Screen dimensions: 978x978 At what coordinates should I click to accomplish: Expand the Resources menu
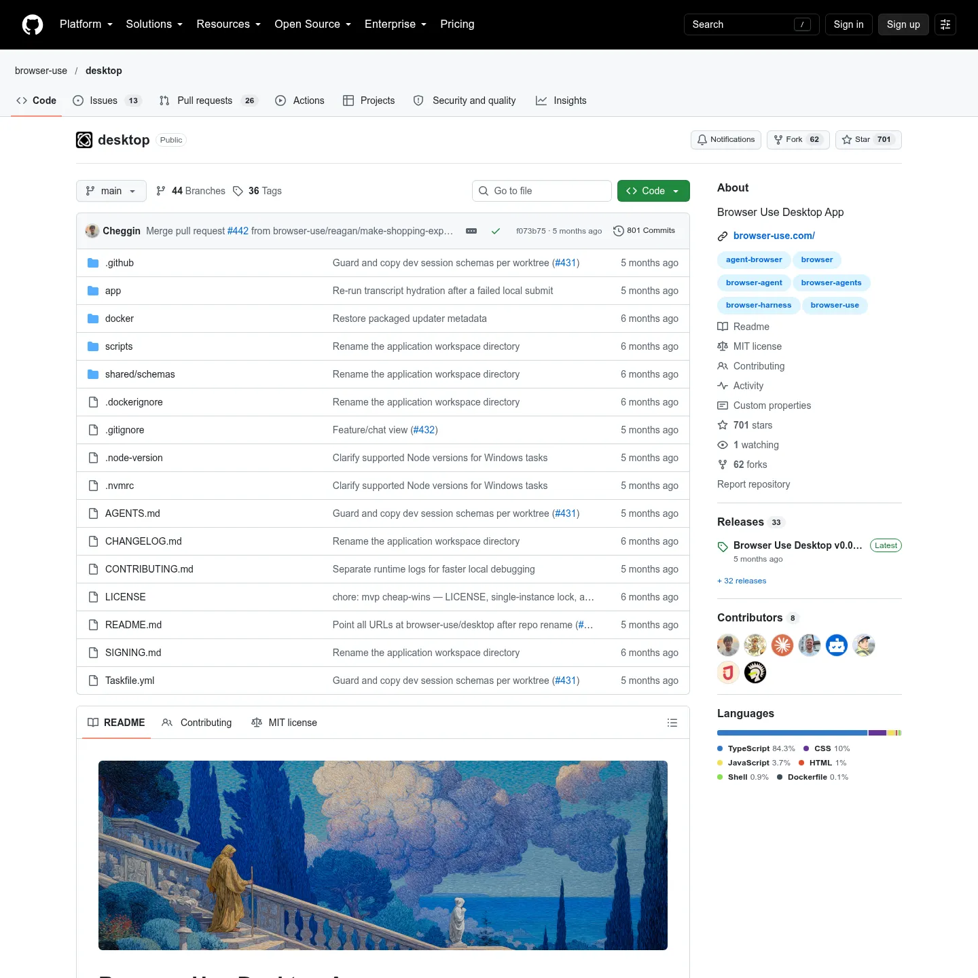229,24
